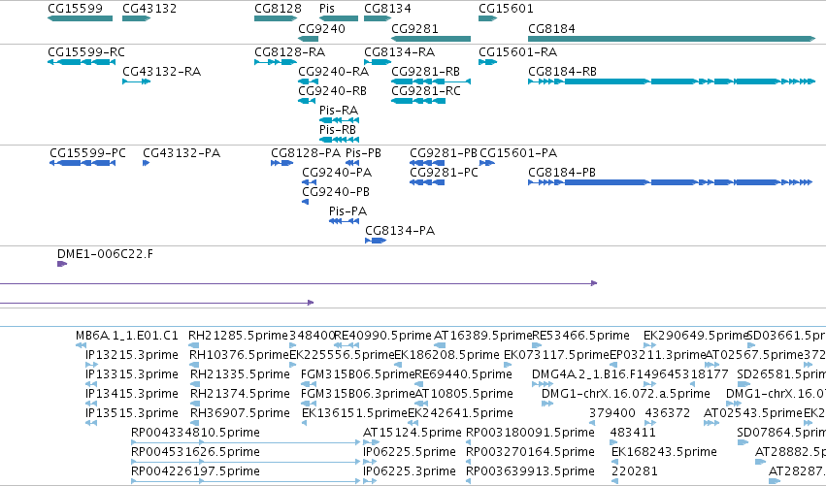
Task: Select the long CG8184 gene bar
Action: tap(672, 39)
